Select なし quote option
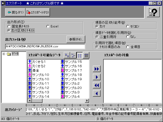Screen dimensions: 163x122 [128, 37]
